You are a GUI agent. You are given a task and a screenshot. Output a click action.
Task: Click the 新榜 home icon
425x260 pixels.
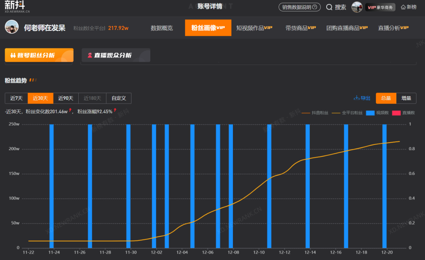click(403, 7)
